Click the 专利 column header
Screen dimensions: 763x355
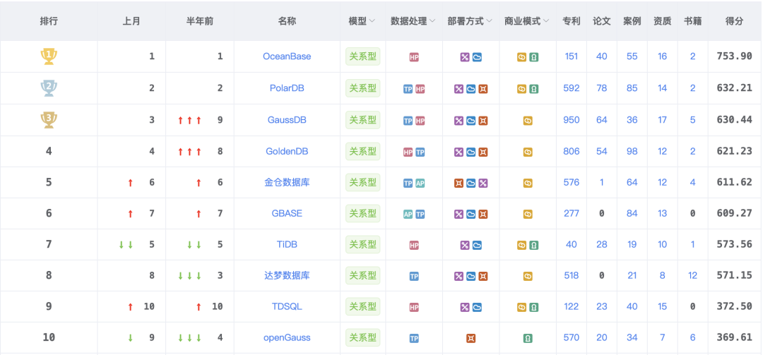tap(572, 21)
